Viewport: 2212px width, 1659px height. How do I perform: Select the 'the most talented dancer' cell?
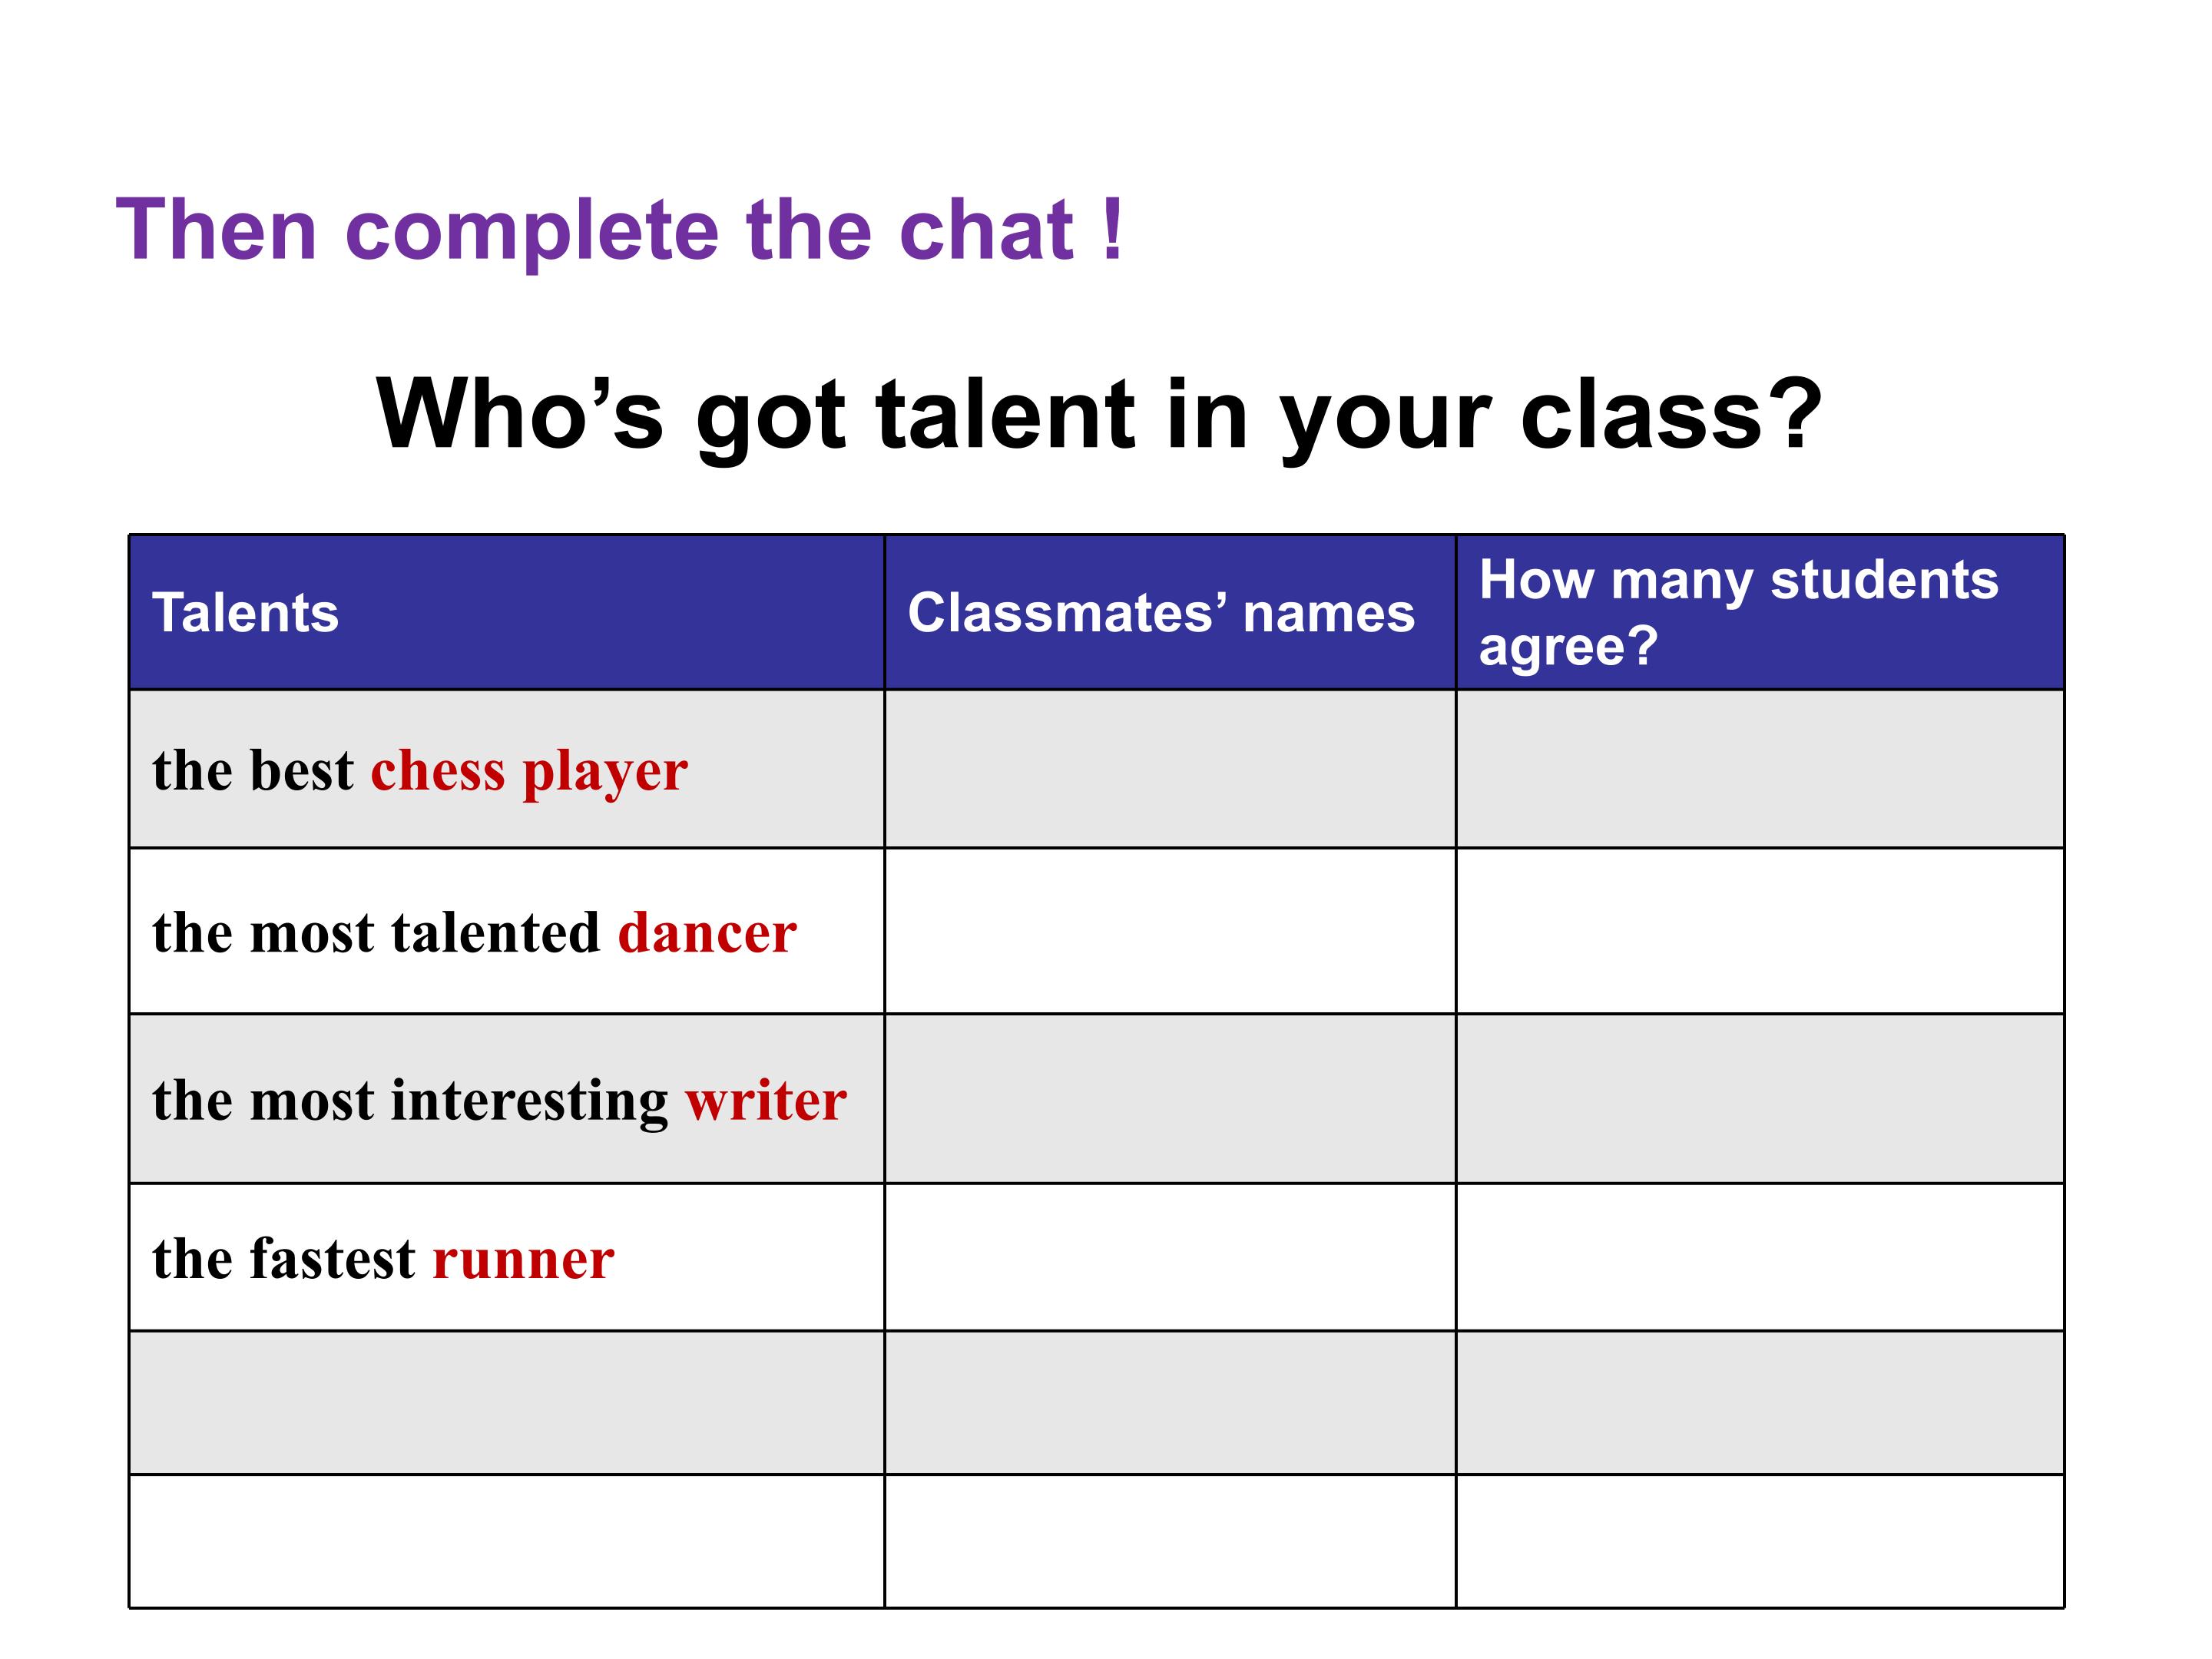coord(507,931)
